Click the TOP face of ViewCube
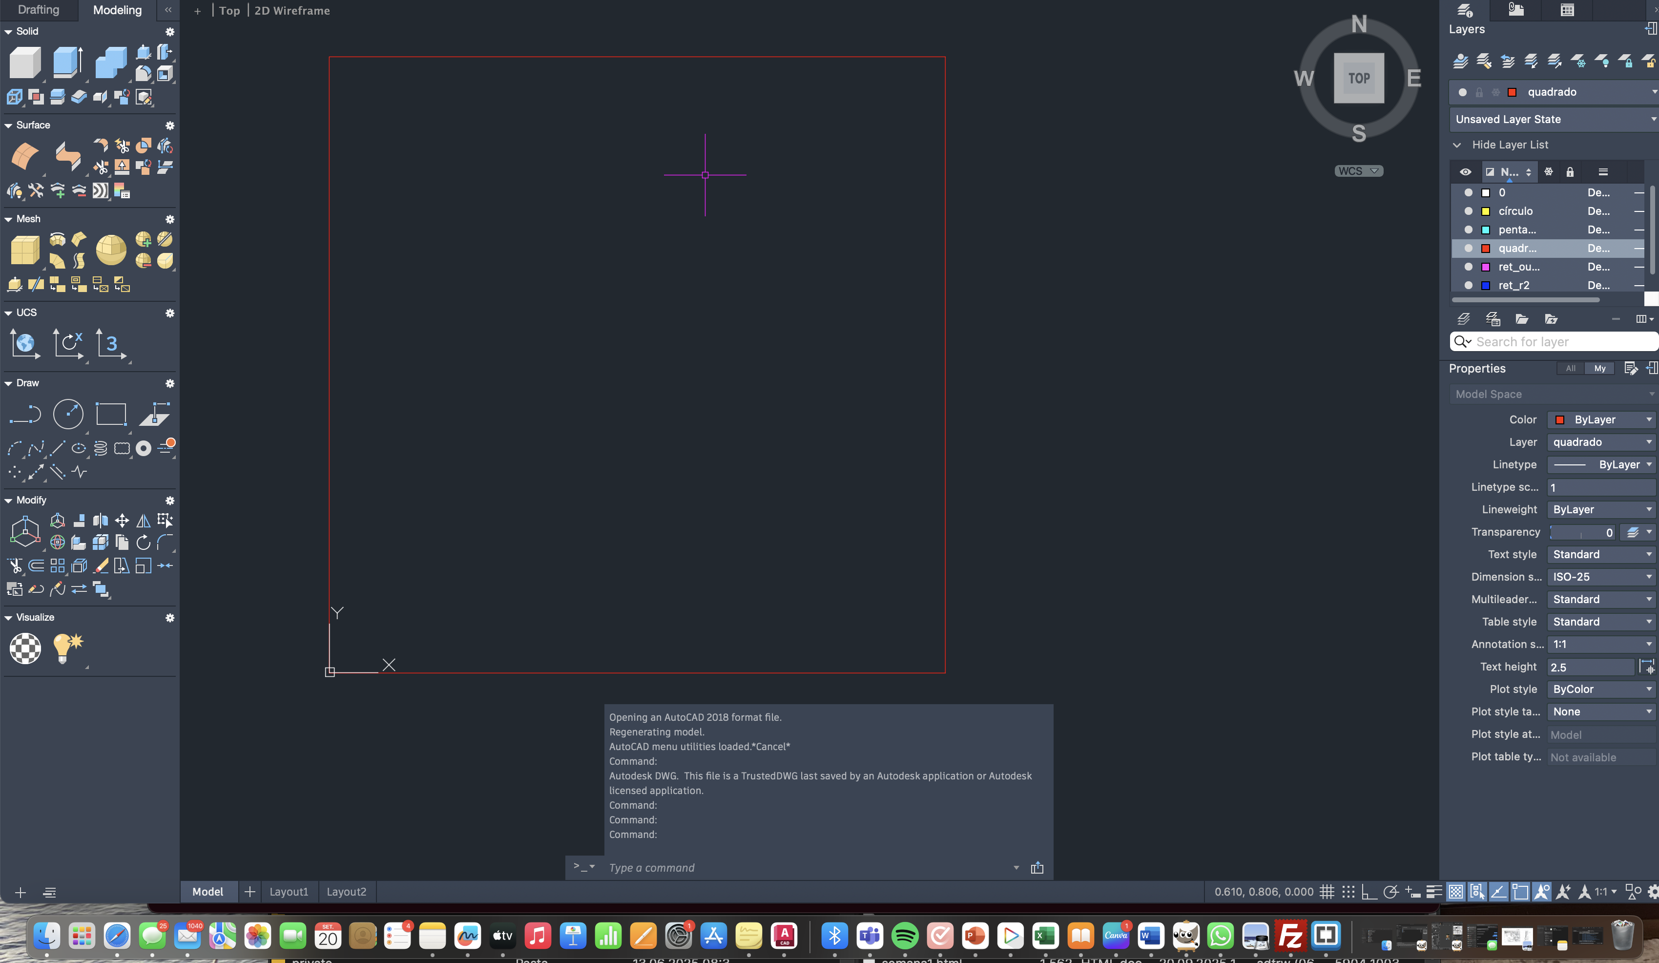 1358,79
